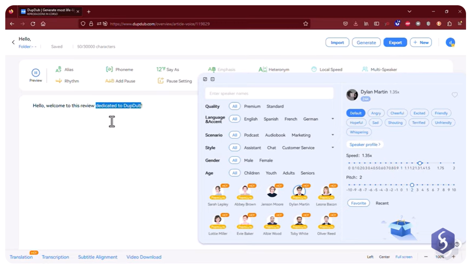This screenshot has height=269, width=467.
Task: Reload the browser page
Action: [x=33, y=24]
